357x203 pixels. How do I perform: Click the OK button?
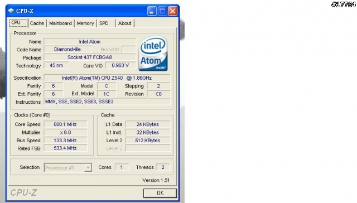coord(160,193)
